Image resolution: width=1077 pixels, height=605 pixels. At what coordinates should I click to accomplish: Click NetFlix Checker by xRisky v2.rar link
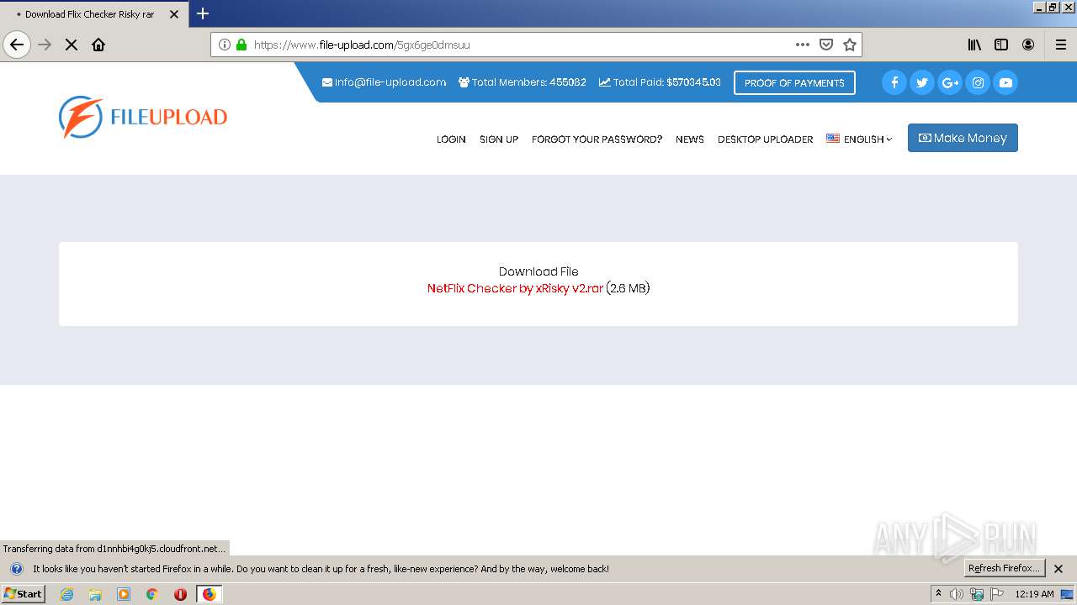tap(515, 288)
